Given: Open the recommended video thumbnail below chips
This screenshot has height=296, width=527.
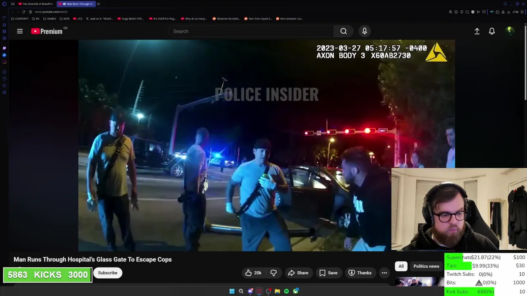Looking at the screenshot, I should (x=419, y=282).
